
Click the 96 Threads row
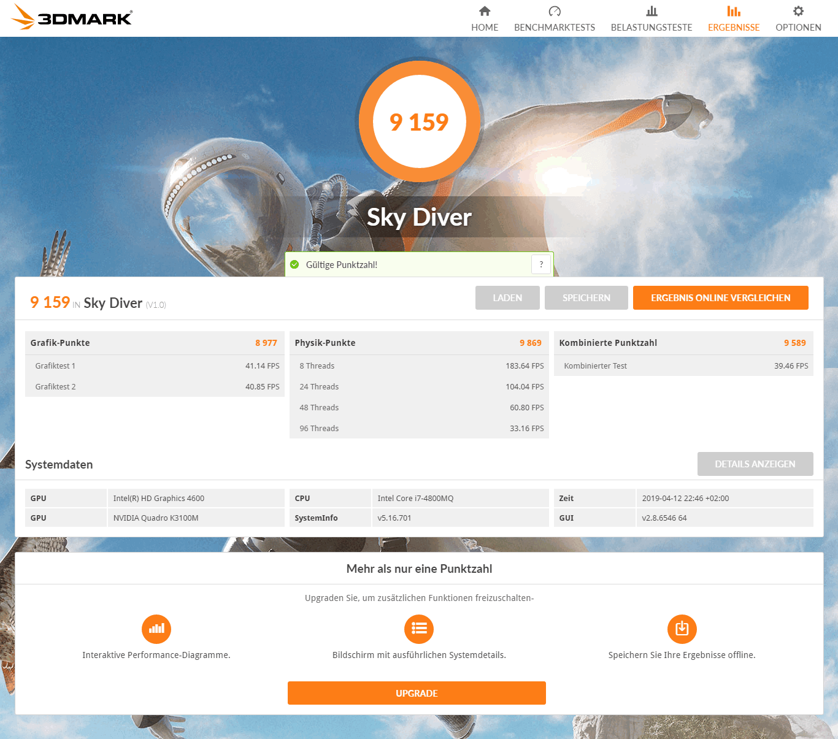click(x=419, y=428)
